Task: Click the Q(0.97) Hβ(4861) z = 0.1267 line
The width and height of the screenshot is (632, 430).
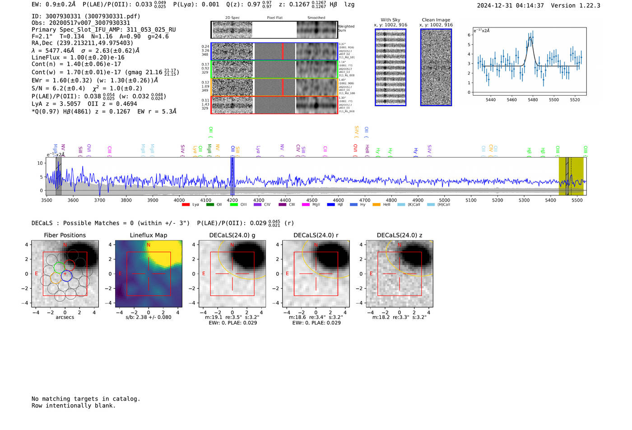Action: (x=104, y=111)
